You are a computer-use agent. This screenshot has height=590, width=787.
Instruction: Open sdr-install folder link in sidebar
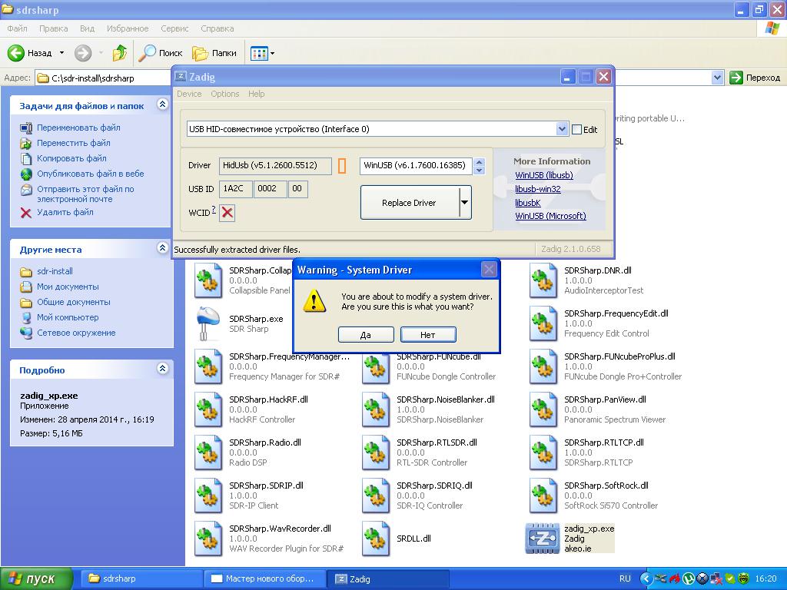[x=55, y=271]
